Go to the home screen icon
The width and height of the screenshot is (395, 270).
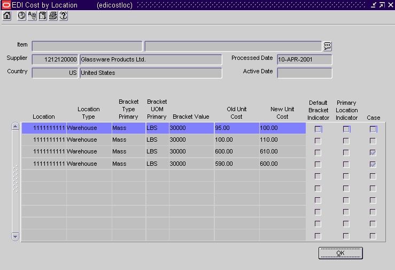(7, 16)
